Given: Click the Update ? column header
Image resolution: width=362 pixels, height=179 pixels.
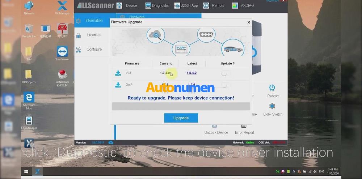Looking at the screenshot, I should pos(228,63).
